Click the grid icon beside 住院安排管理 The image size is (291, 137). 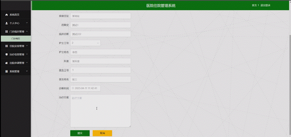pyautogui.click(x=7, y=46)
